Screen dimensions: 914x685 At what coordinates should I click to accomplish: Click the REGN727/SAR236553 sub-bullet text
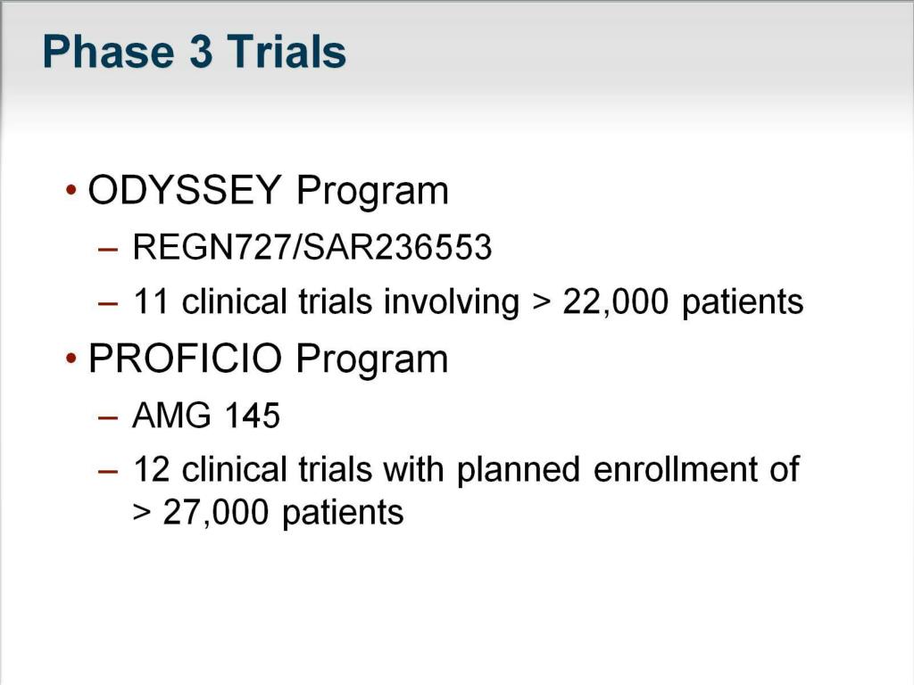(x=312, y=247)
